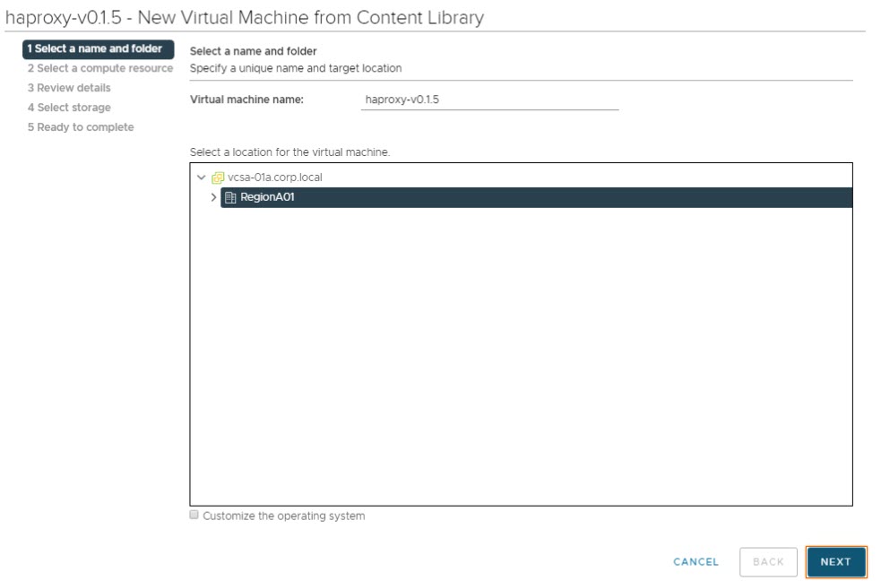Click empty space in the location tree panel
The height and width of the screenshot is (581, 881).
coord(520,359)
